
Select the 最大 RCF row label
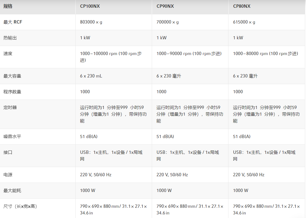[13, 22]
